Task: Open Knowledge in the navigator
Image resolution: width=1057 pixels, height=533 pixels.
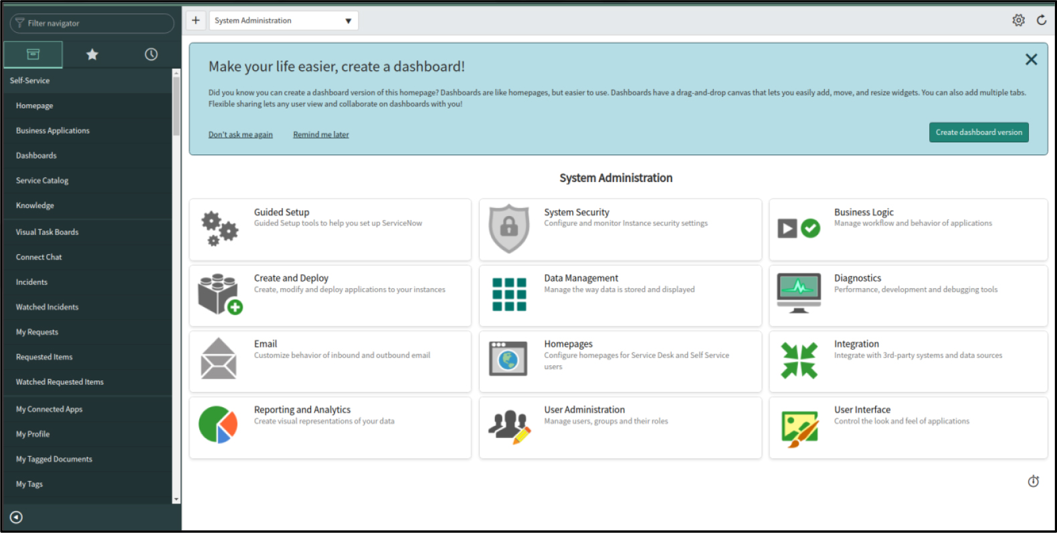Action: coord(86,205)
